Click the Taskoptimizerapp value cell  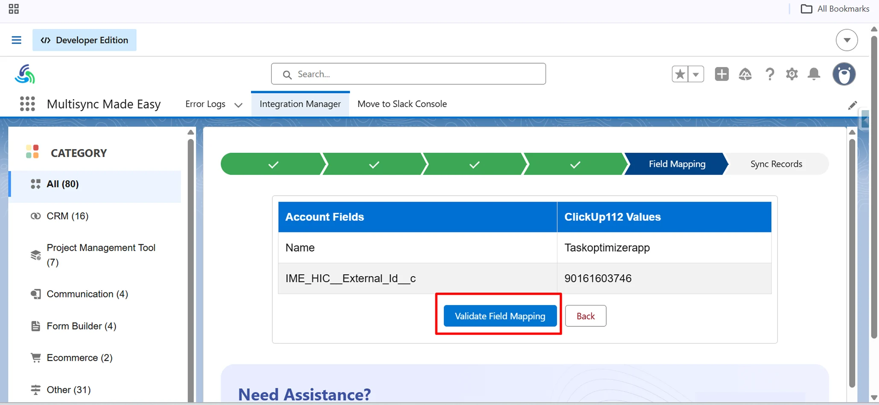pos(664,248)
